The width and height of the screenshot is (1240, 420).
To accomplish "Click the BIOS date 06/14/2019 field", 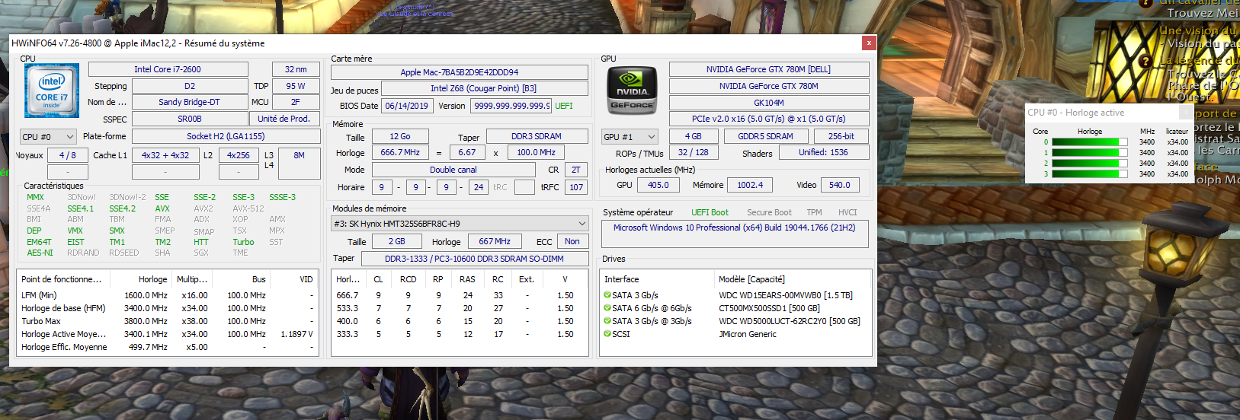I will coord(406,106).
